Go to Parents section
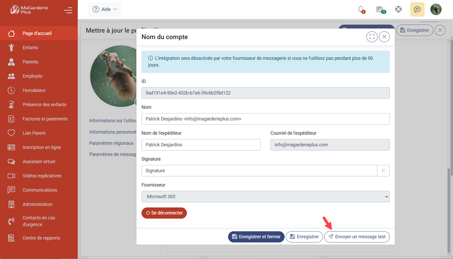Image resolution: width=453 pixels, height=259 pixels. click(x=39, y=62)
